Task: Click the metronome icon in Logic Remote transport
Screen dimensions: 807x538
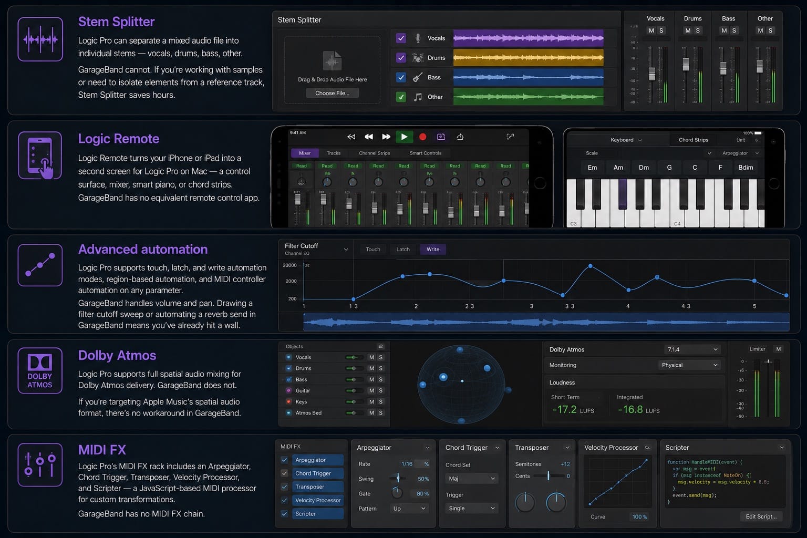Action: coord(460,137)
